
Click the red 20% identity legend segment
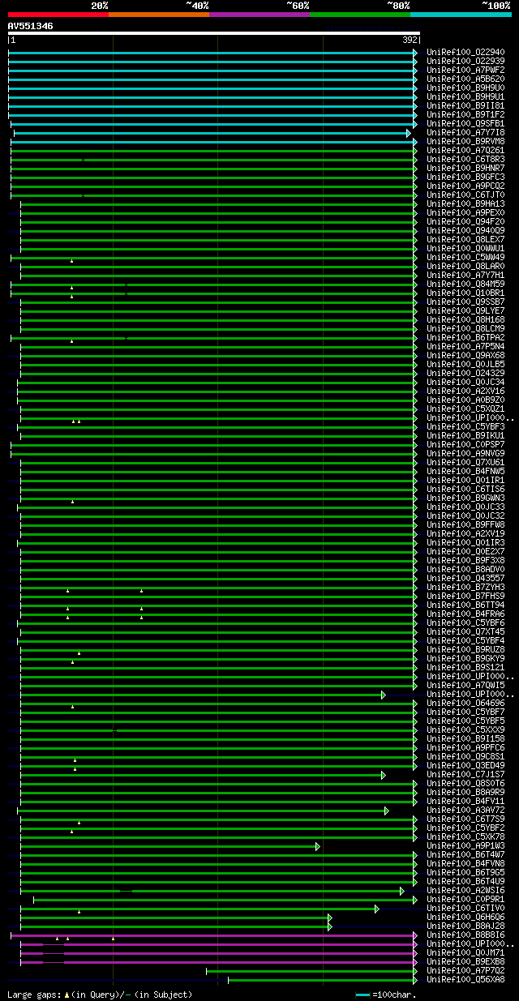[58, 14]
